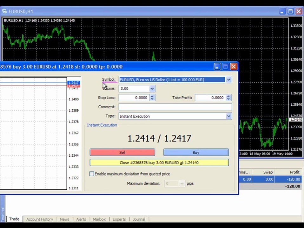This screenshot has height=228, width=304.
Task: Open the Experts tab
Action: pos(119,219)
